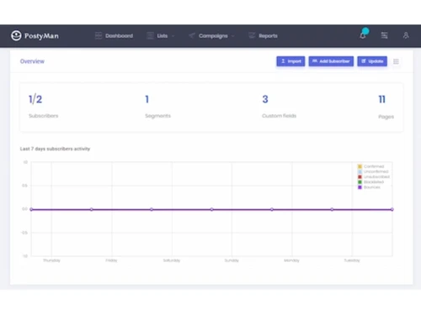Click the Friday axis label
The image size is (421, 315).
111,260
